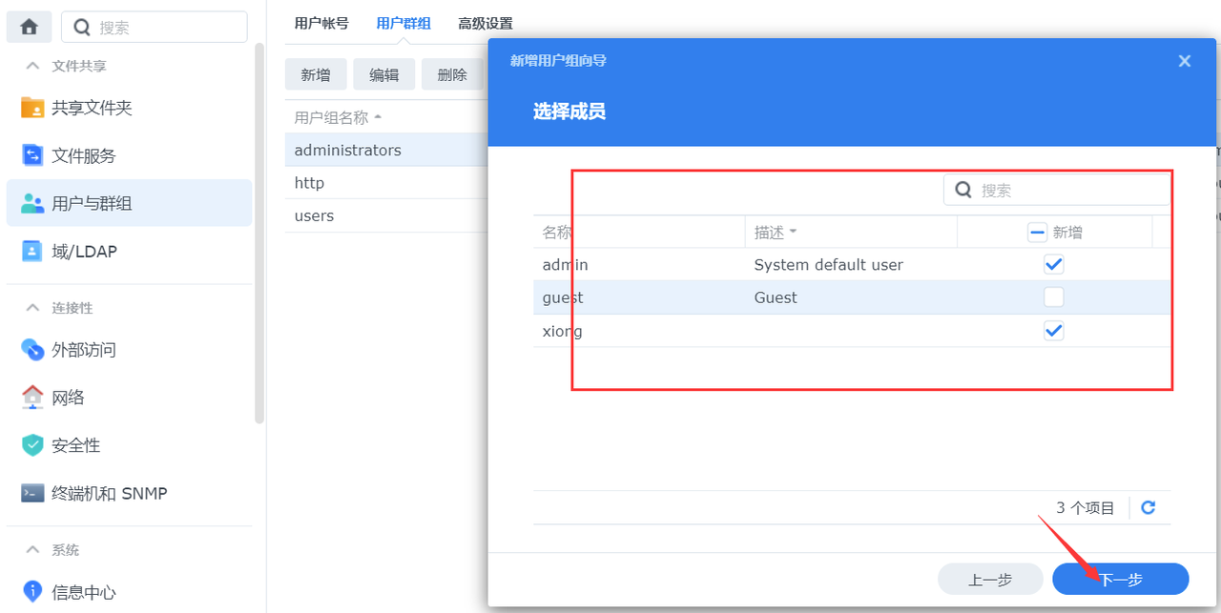Refresh the member list in the wizard
The width and height of the screenshot is (1221, 613).
(1149, 507)
